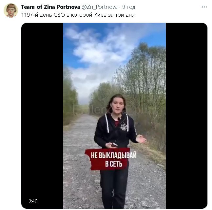Click the 0:40 video duration badge
This screenshot has width=212, height=210.
[33, 201]
